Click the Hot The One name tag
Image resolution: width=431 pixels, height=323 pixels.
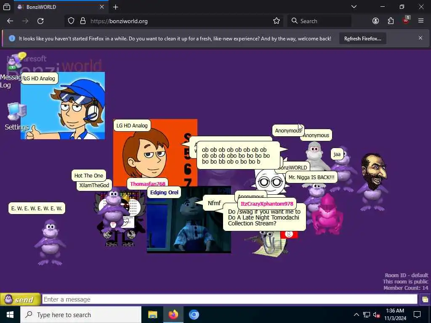[x=88, y=176]
